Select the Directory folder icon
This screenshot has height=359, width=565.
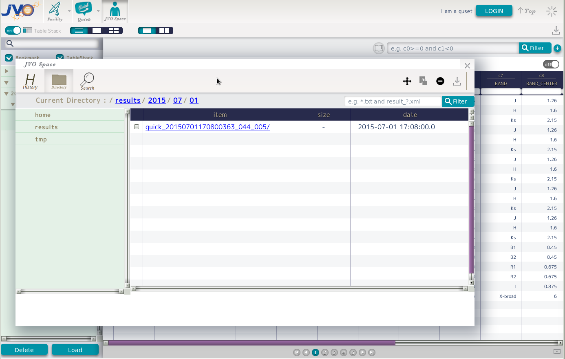tap(59, 81)
